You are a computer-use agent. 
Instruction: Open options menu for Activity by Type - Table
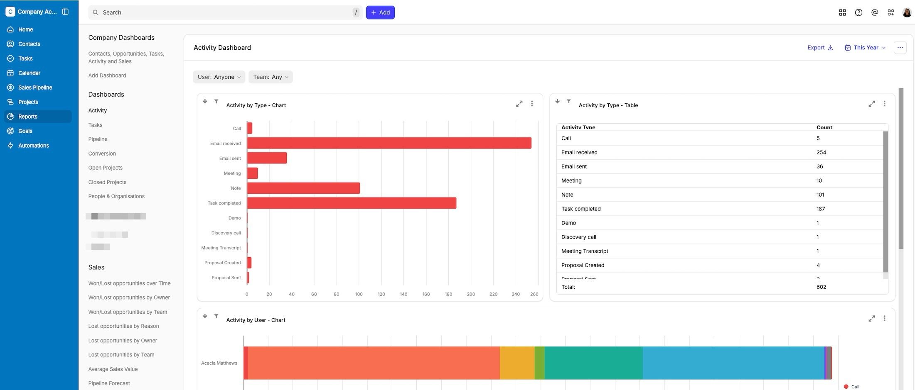884,104
